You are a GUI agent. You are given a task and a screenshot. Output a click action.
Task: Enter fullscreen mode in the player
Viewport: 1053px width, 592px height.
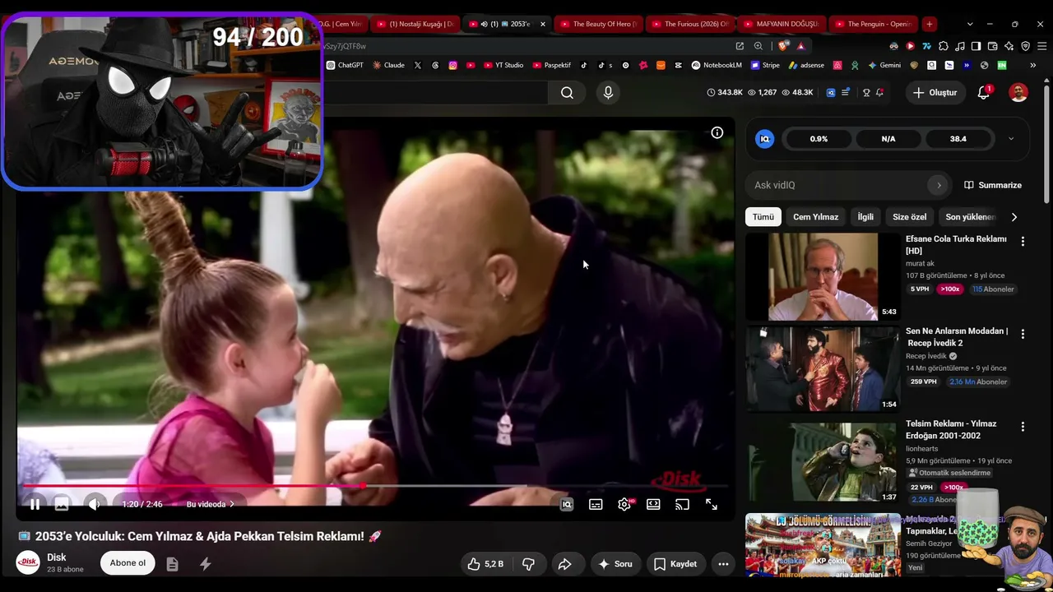[712, 505]
